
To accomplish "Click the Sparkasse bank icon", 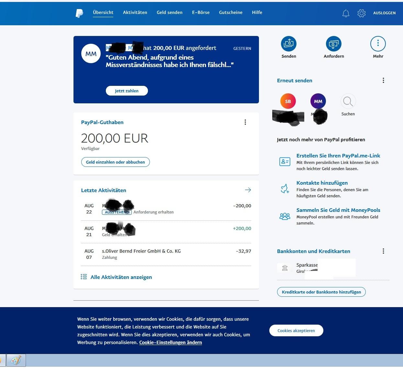I will pyautogui.click(x=285, y=268).
